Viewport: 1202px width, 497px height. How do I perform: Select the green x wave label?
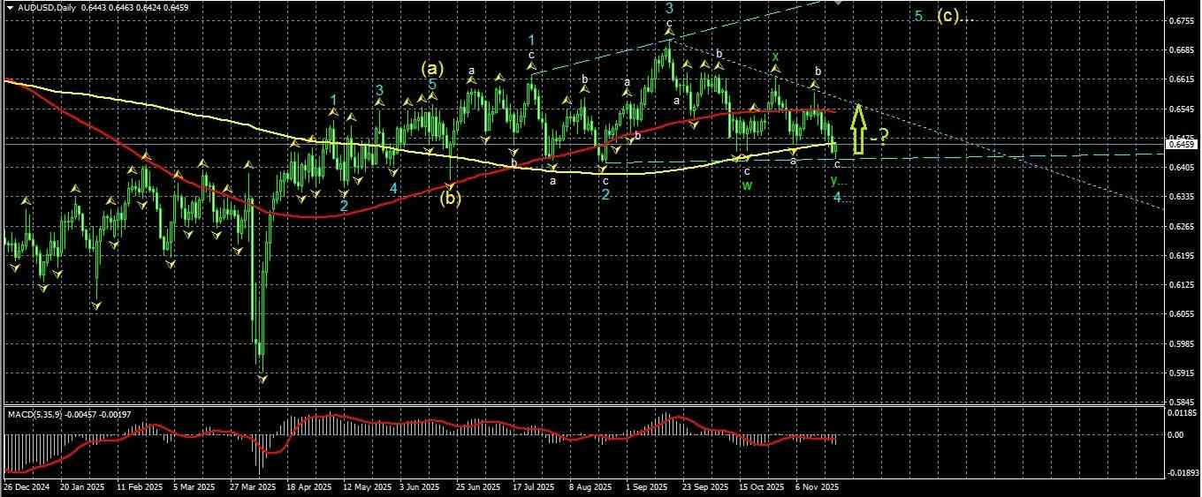tap(775, 56)
